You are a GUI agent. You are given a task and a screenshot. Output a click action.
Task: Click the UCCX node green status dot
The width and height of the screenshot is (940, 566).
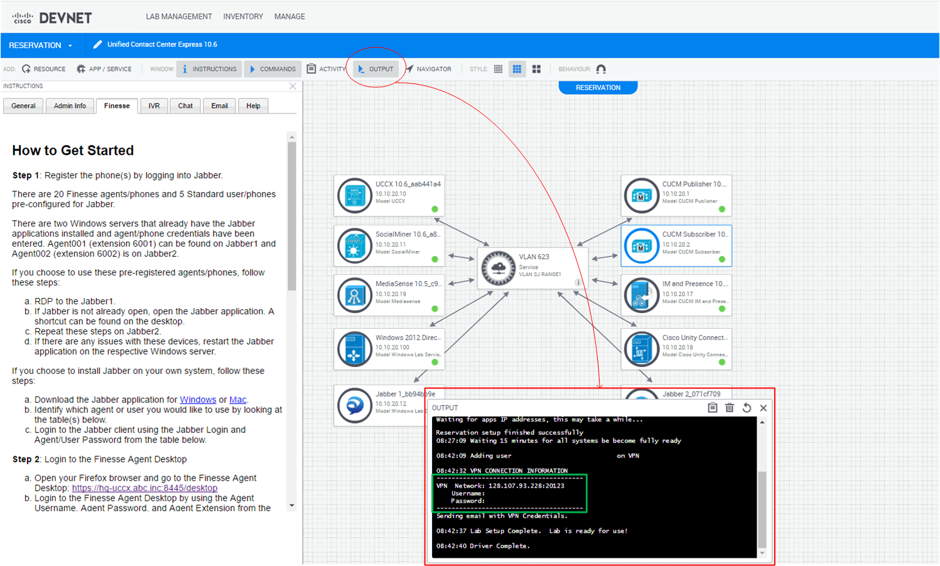[x=435, y=209]
